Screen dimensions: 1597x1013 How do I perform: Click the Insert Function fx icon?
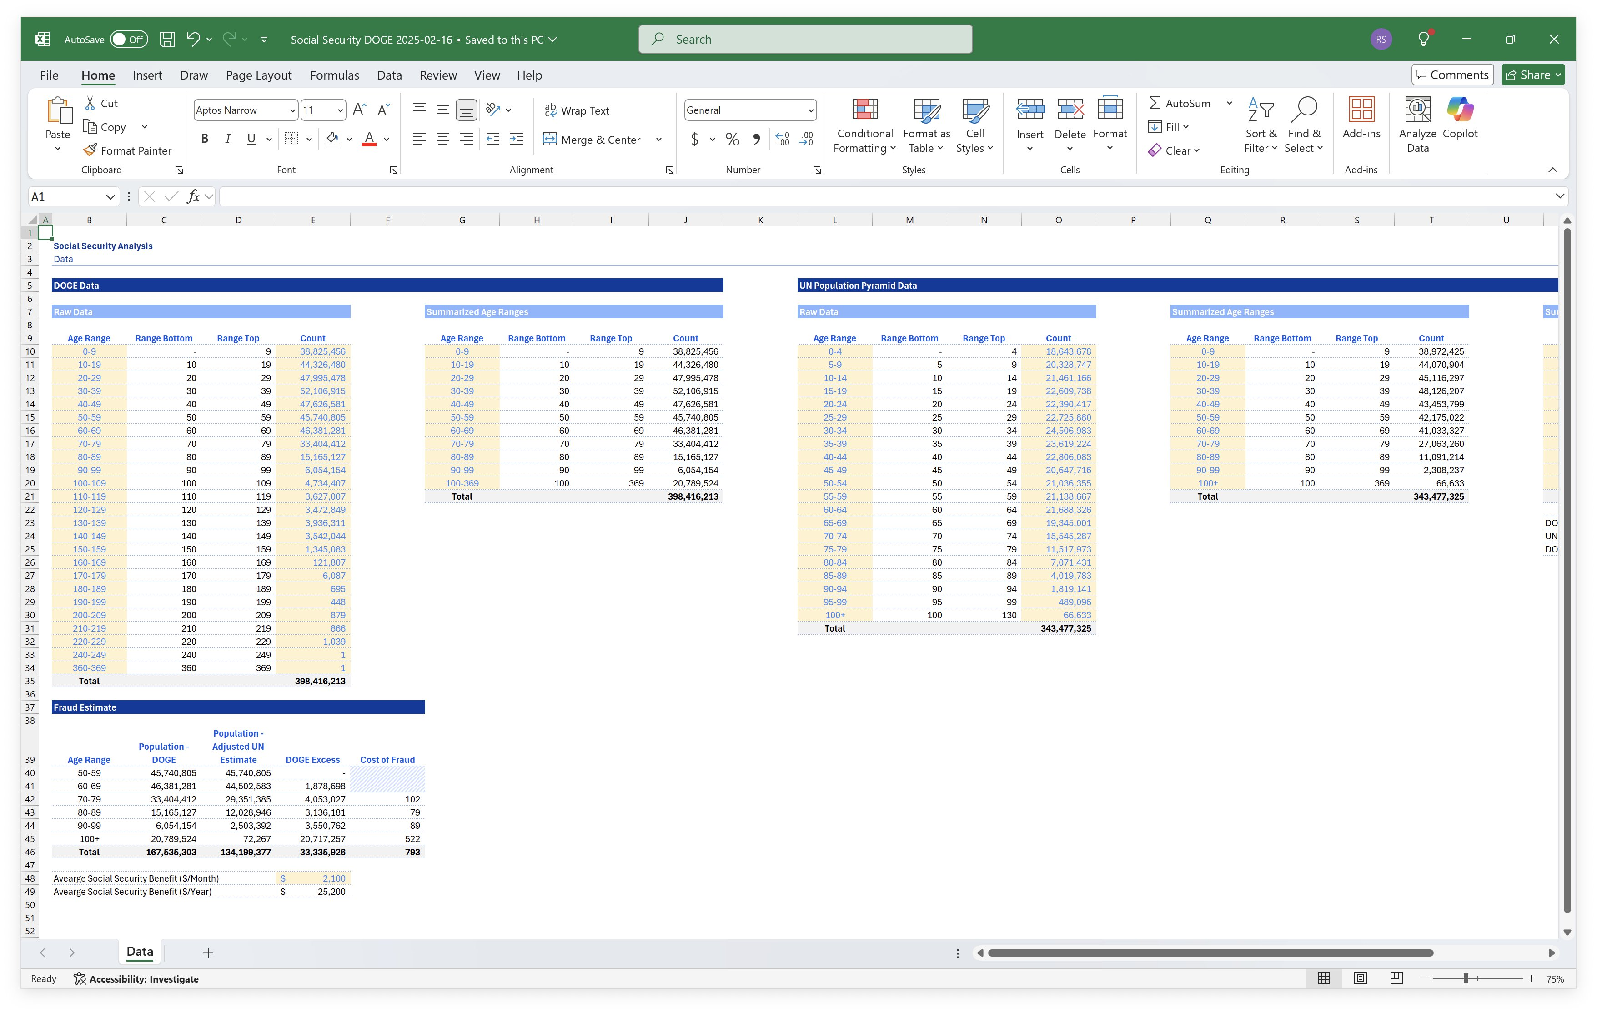(x=193, y=196)
